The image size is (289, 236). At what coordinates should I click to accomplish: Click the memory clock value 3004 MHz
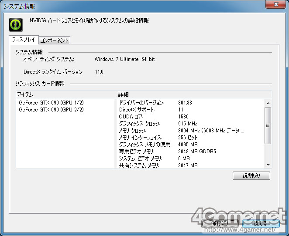click(x=211, y=131)
